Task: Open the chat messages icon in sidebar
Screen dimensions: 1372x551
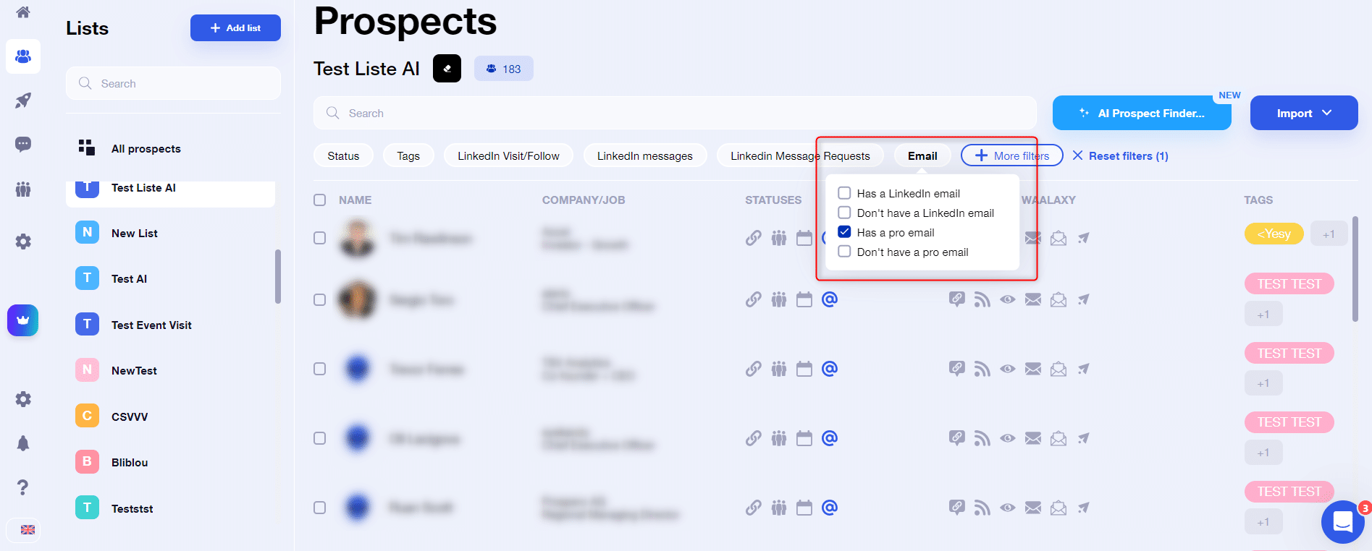Action: [23, 144]
